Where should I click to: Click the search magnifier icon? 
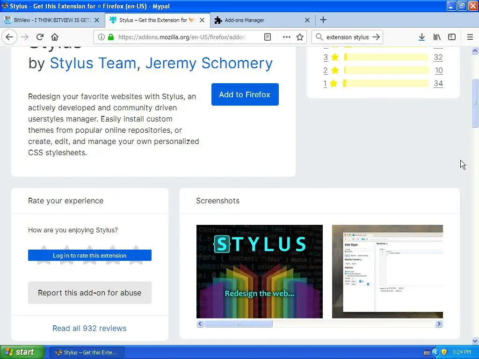click(x=319, y=37)
